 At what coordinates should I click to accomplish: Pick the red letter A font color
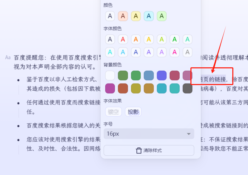click(123, 39)
